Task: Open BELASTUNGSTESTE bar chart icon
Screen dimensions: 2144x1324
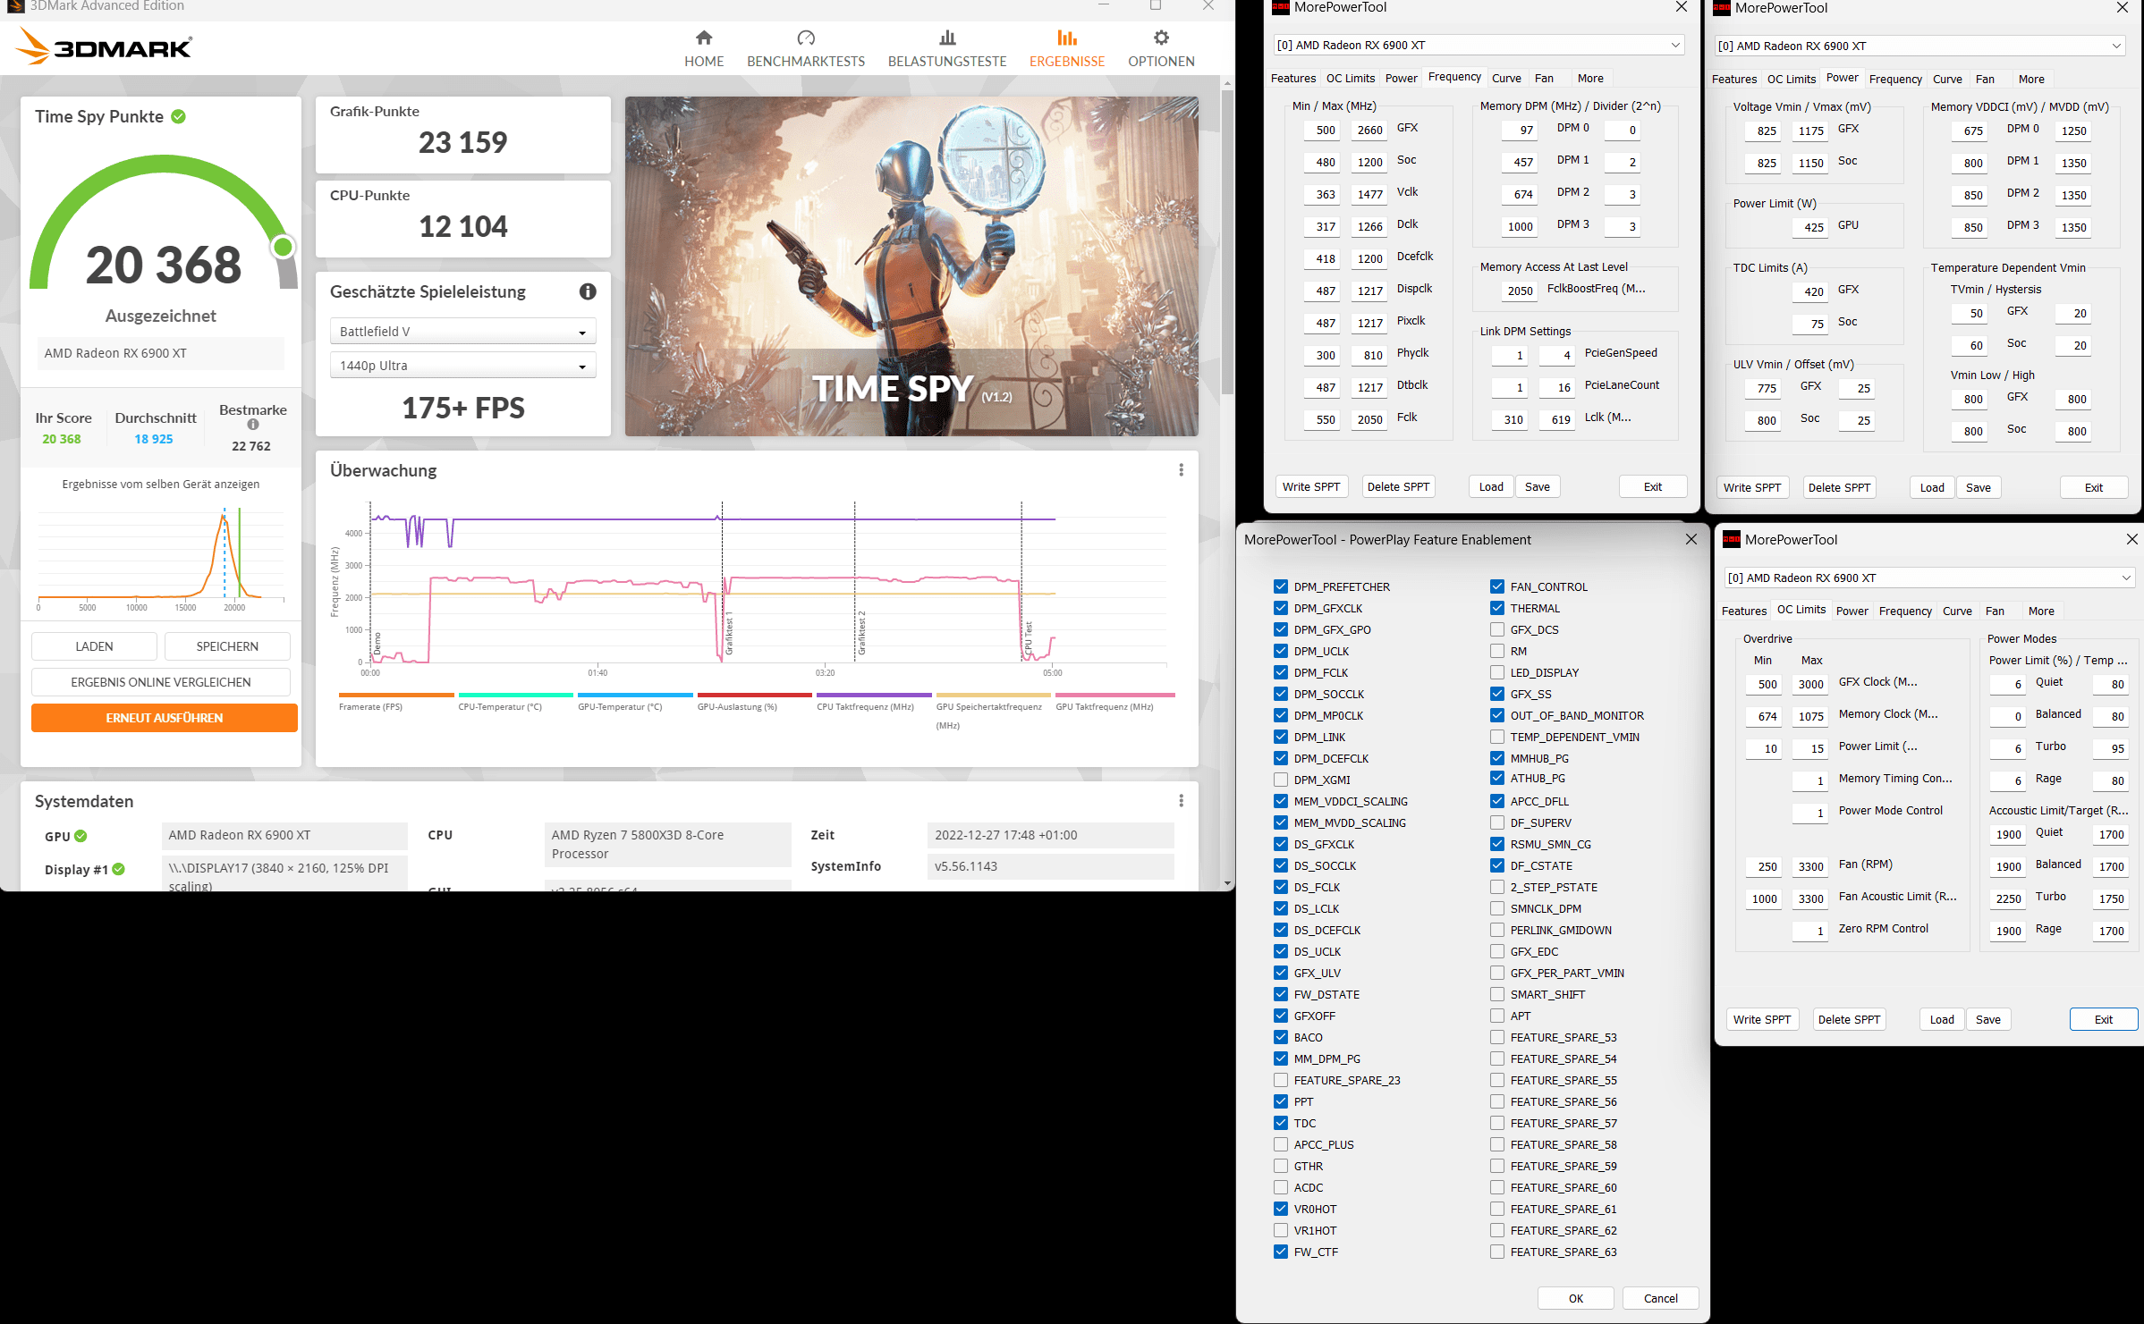Action: click(x=947, y=38)
